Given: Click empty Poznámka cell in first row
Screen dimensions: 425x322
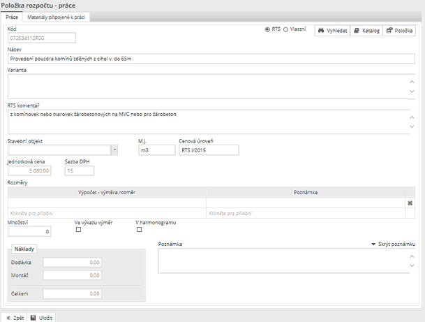Looking at the screenshot, I should tap(306, 203).
